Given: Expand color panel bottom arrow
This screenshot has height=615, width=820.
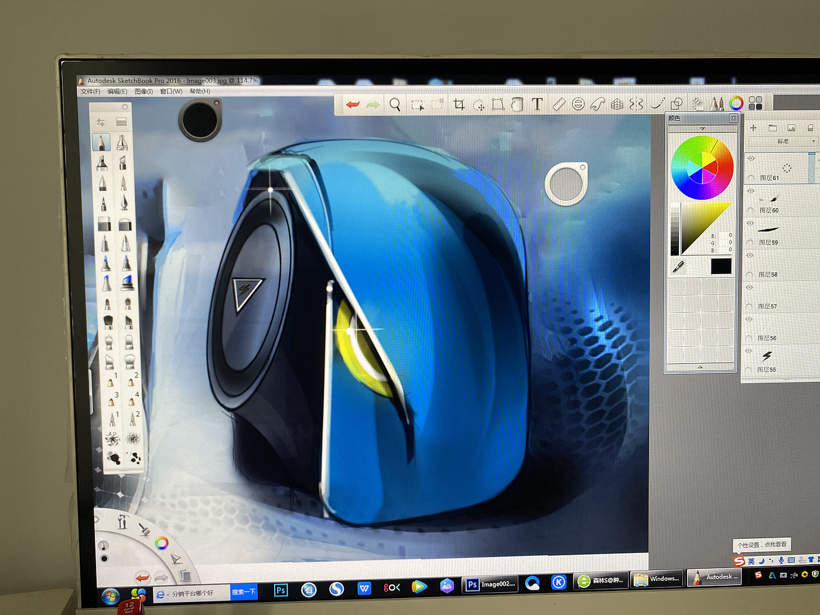Looking at the screenshot, I should pyautogui.click(x=700, y=367).
